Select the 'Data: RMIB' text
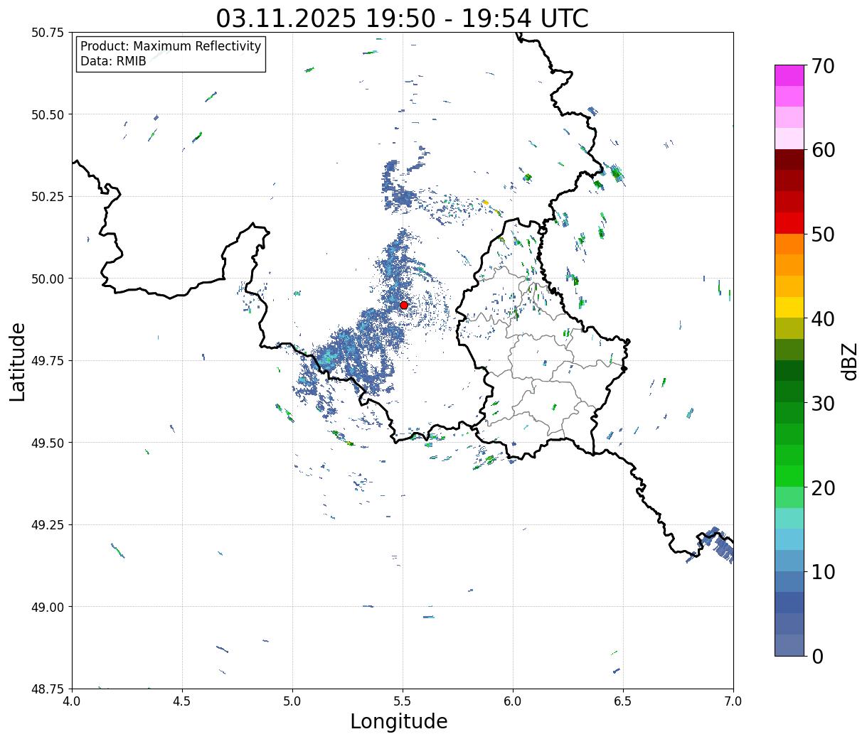867x739 pixels. [113, 61]
